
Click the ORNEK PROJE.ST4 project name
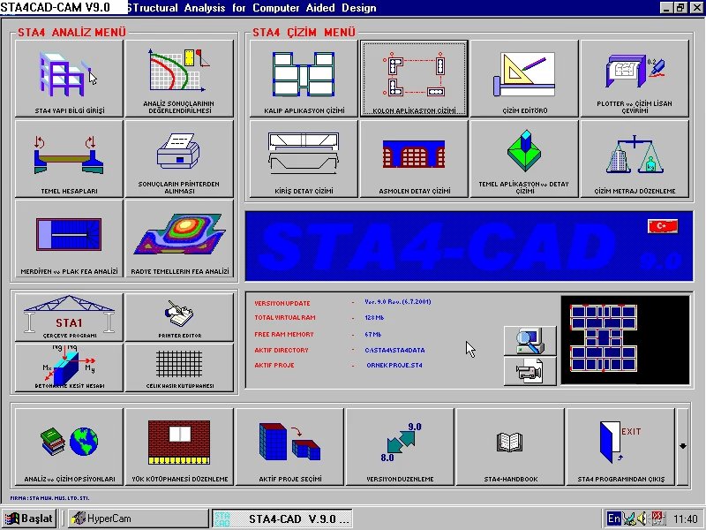tap(394, 366)
